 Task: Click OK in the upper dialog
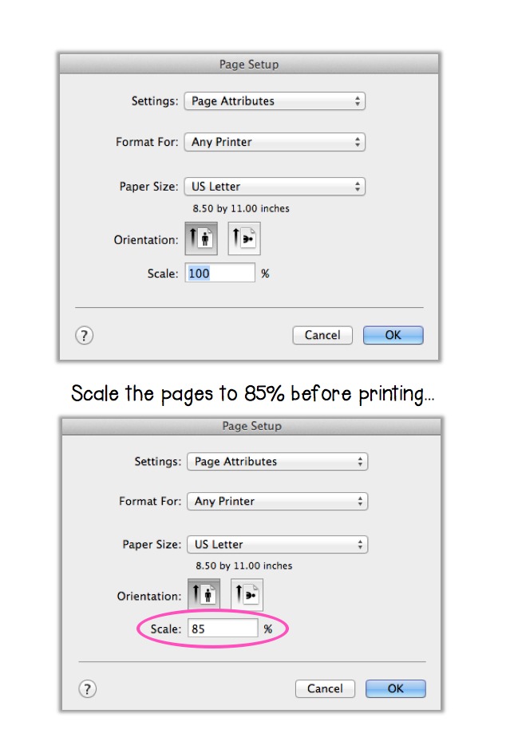point(393,335)
